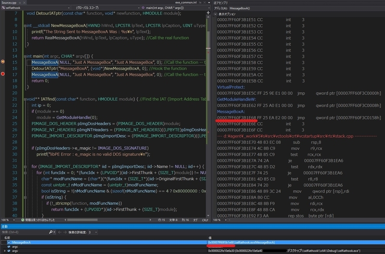385x254 pixels.
Task: Click the rep stos byte ptr [rdi] line
Action: tap(275, 216)
